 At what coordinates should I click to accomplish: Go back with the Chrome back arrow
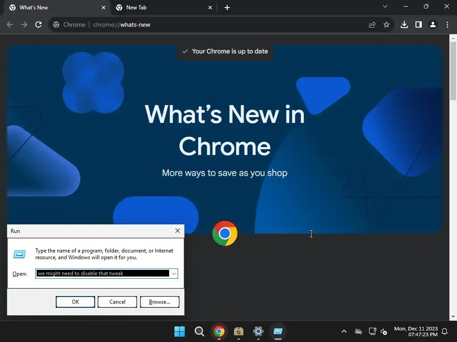pyautogui.click(x=10, y=25)
